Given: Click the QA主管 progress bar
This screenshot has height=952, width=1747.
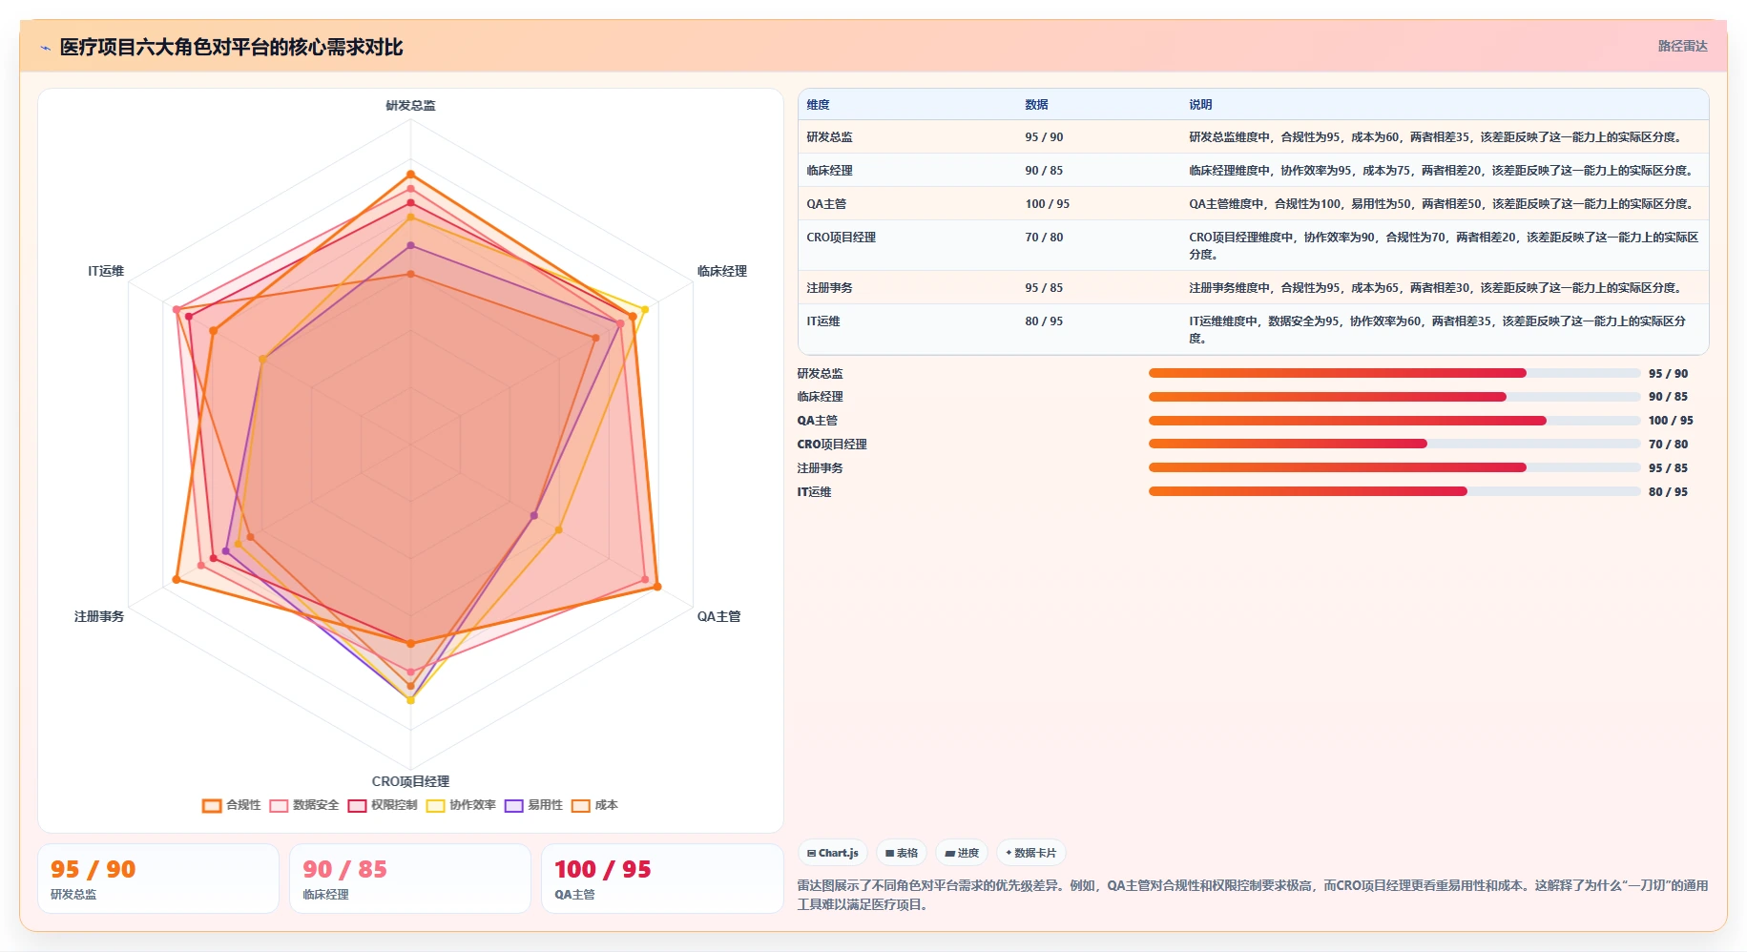Looking at the screenshot, I should (1394, 421).
